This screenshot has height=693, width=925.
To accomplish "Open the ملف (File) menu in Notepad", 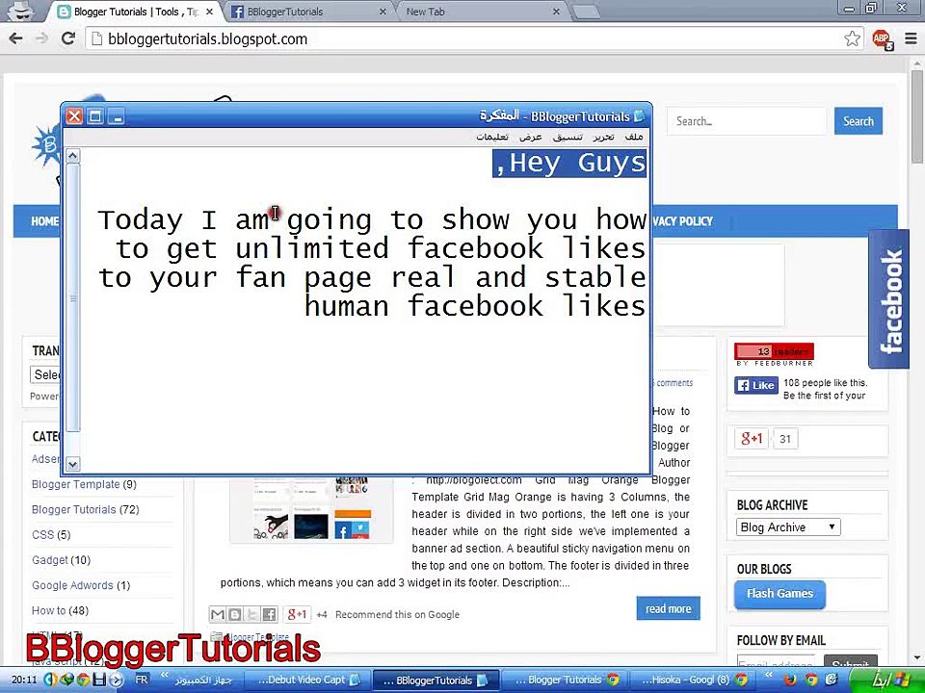I will pos(634,137).
